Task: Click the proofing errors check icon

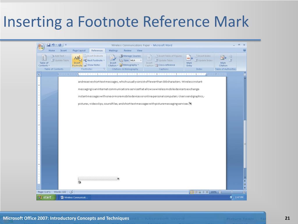Action: click(x=71, y=192)
